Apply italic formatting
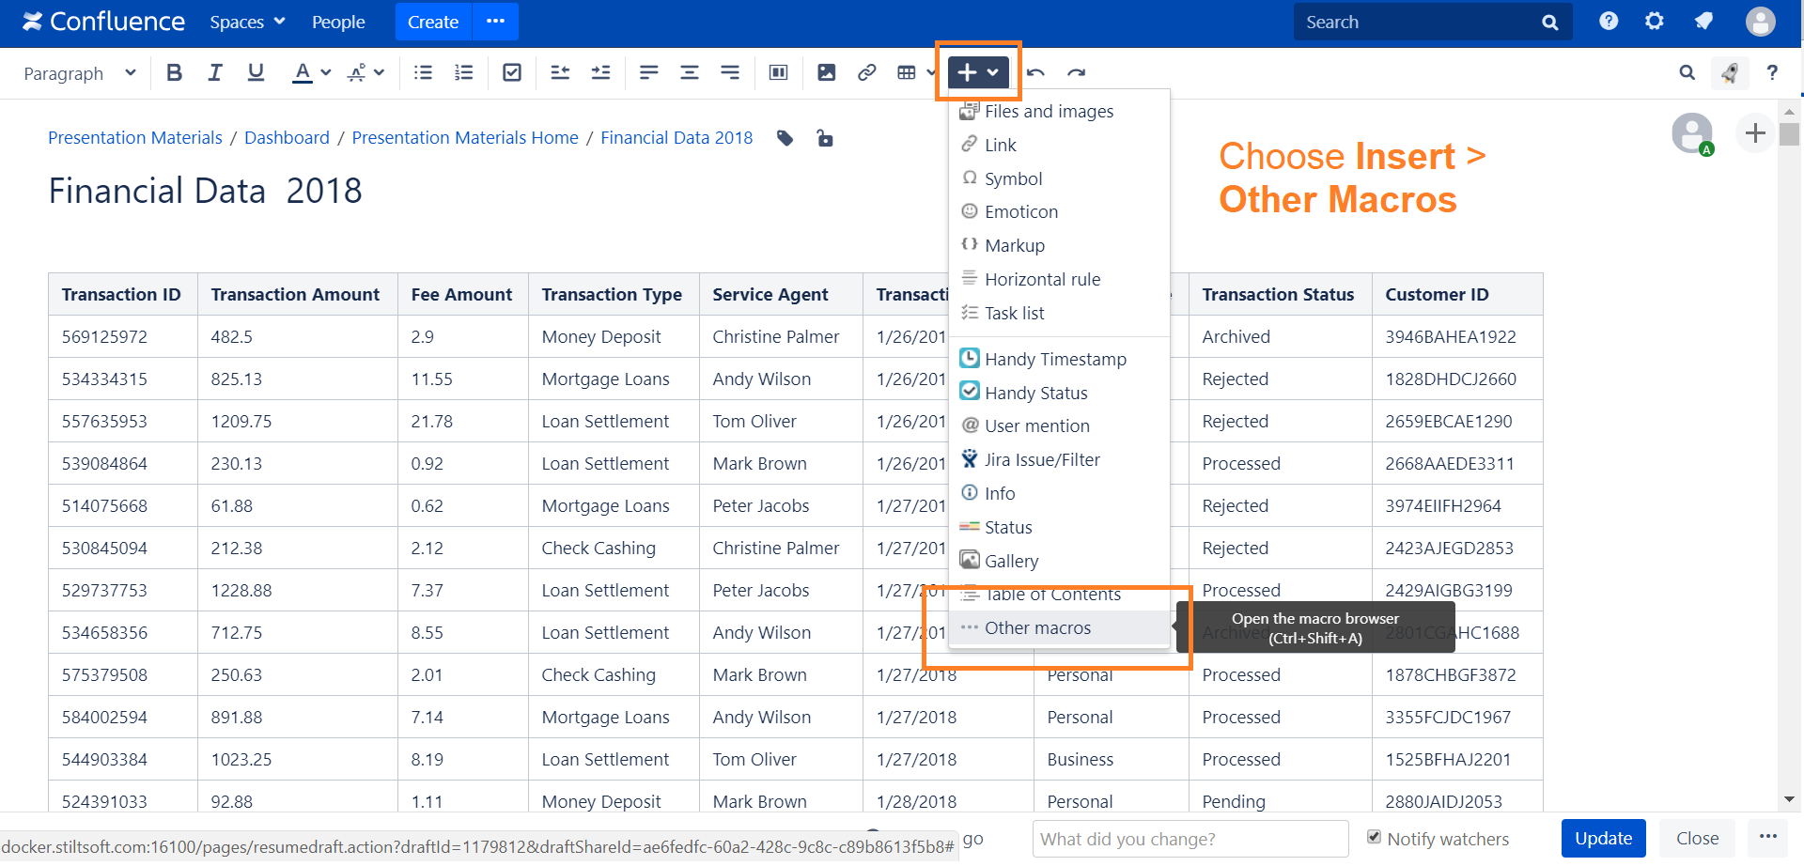 [215, 73]
